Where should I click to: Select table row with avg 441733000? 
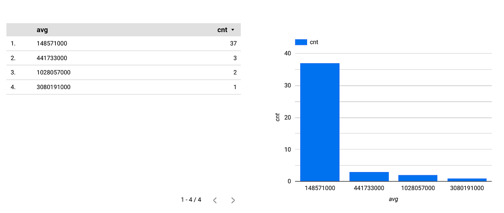[x=108, y=58]
